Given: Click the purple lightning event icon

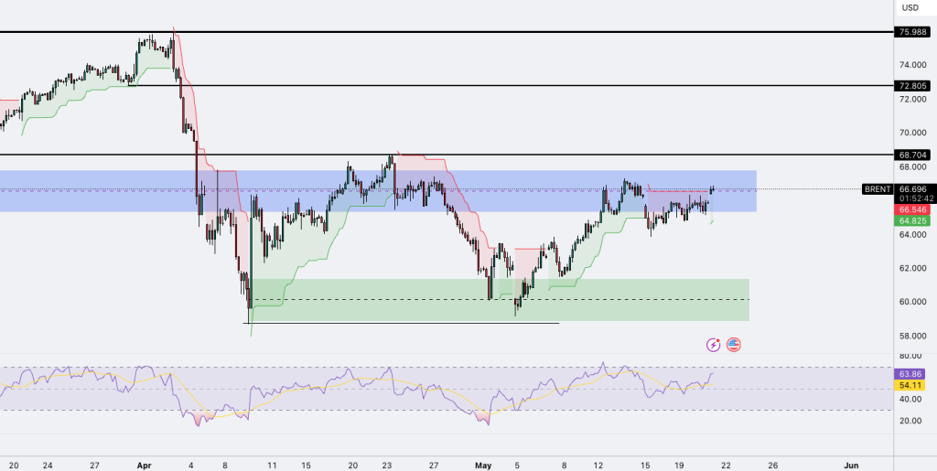Looking at the screenshot, I should [714, 345].
